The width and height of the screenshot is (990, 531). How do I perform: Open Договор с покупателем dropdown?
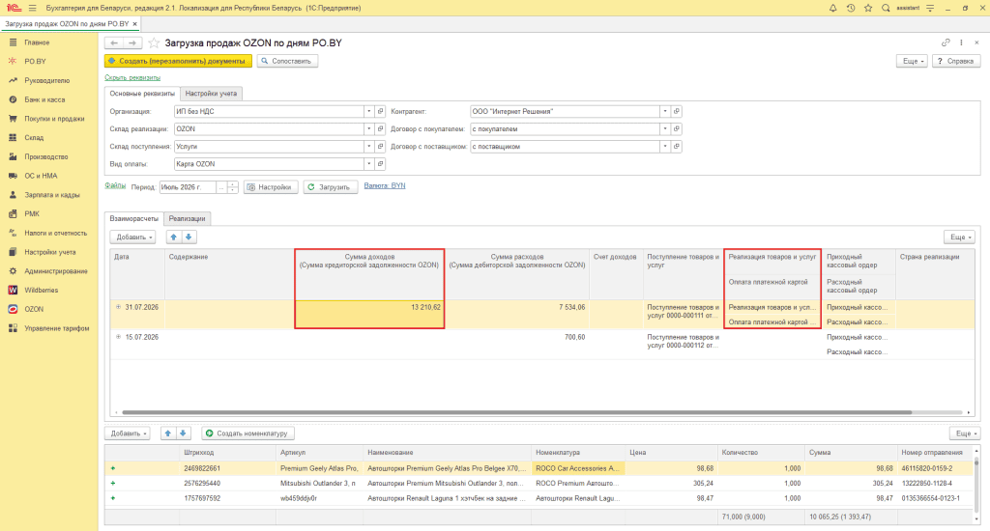665,128
